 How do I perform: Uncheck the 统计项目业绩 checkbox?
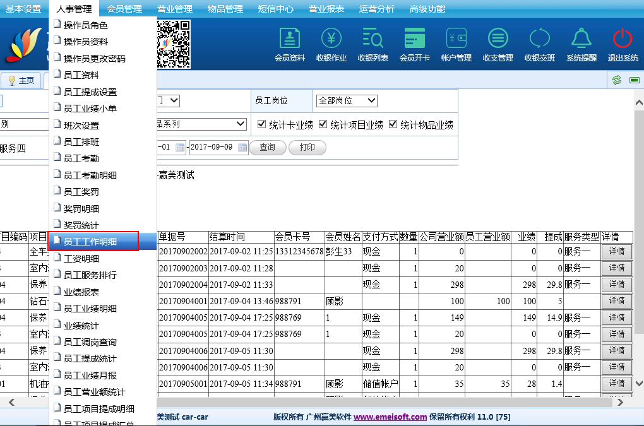323,124
